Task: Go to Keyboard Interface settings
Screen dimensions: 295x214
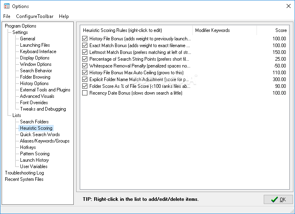Action: click(x=38, y=52)
